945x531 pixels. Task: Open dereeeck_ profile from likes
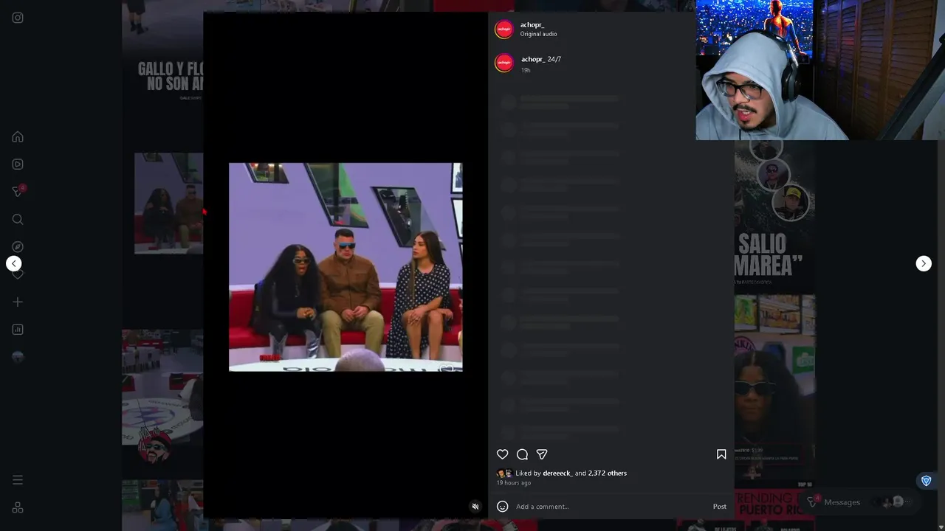tap(557, 473)
